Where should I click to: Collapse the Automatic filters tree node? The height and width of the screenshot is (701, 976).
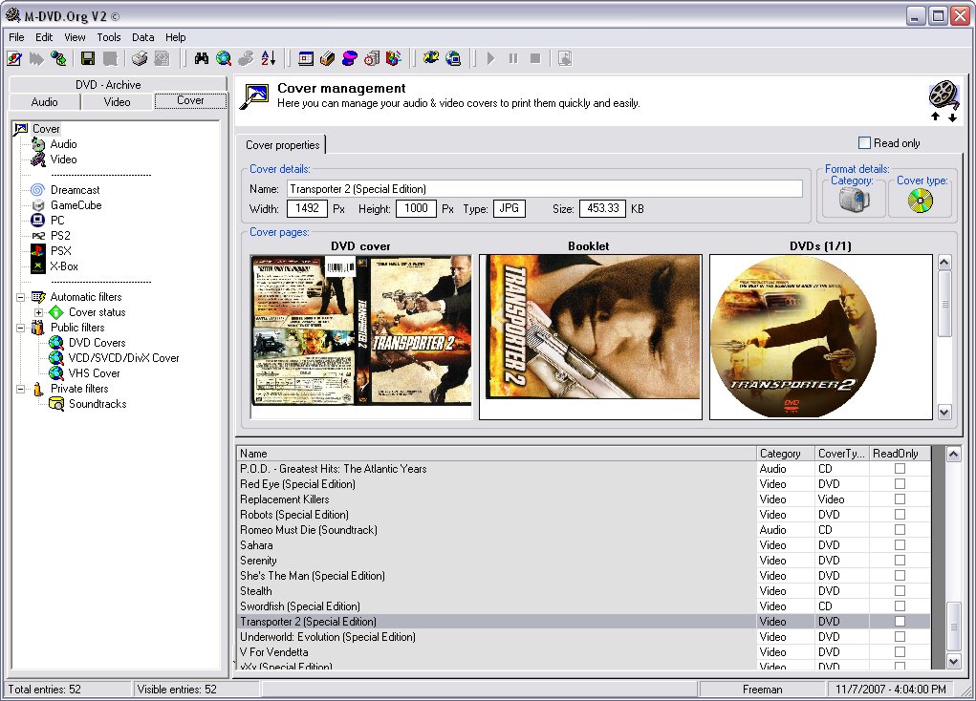(20, 297)
